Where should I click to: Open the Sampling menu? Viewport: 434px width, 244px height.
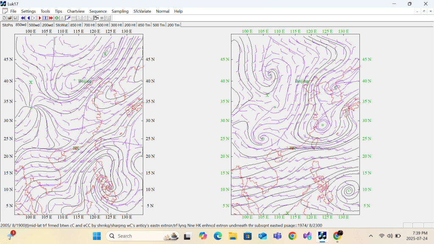point(120,11)
